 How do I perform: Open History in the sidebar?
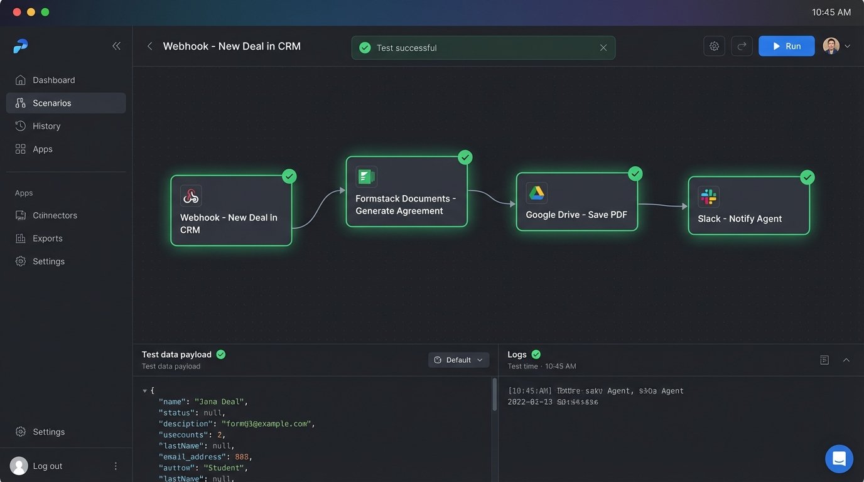46,126
